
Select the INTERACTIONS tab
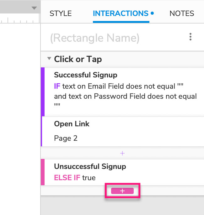coord(121,13)
